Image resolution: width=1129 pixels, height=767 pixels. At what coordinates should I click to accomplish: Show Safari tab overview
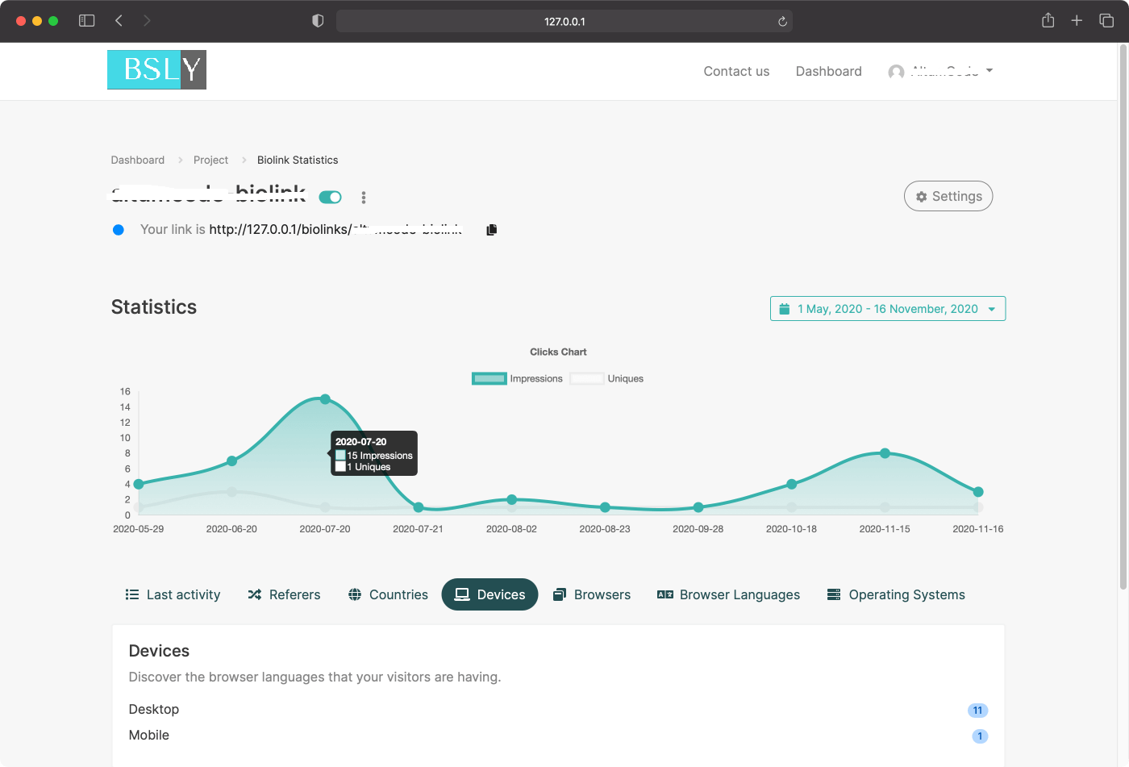[1106, 21]
